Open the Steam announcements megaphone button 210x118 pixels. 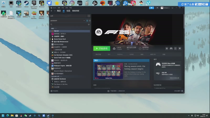point(151,8)
